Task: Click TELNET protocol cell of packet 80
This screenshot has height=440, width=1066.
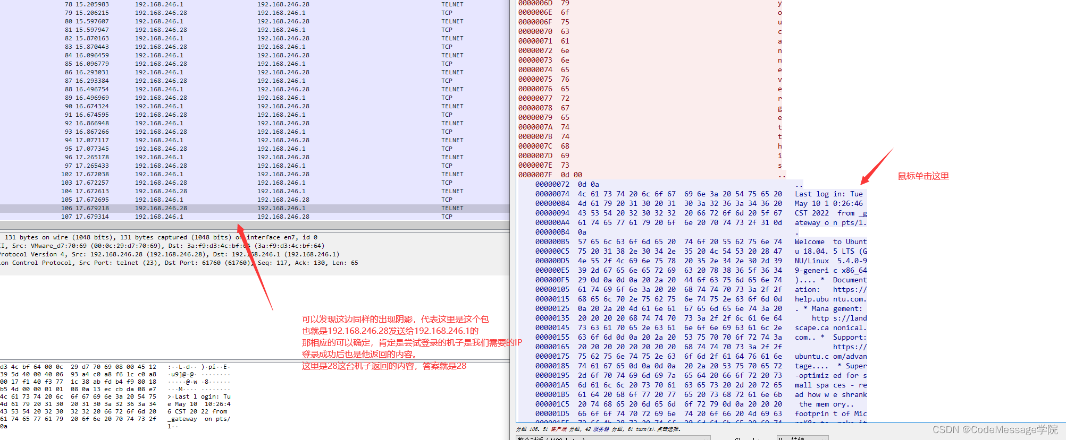Action: pos(452,21)
